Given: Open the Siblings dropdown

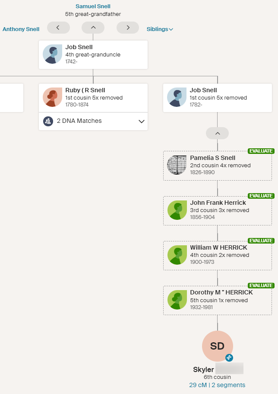Looking at the screenshot, I should pos(160,29).
